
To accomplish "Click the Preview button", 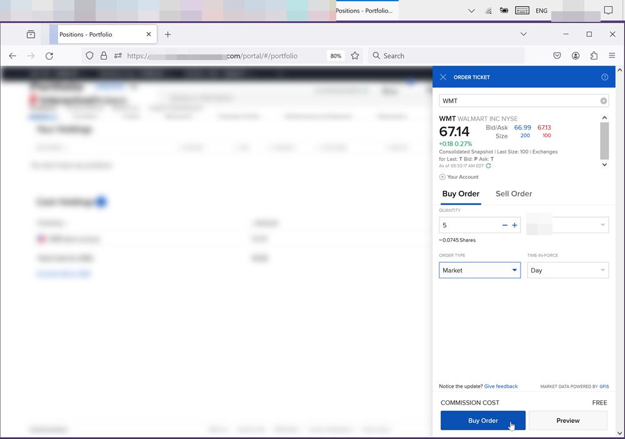I will coord(567,421).
